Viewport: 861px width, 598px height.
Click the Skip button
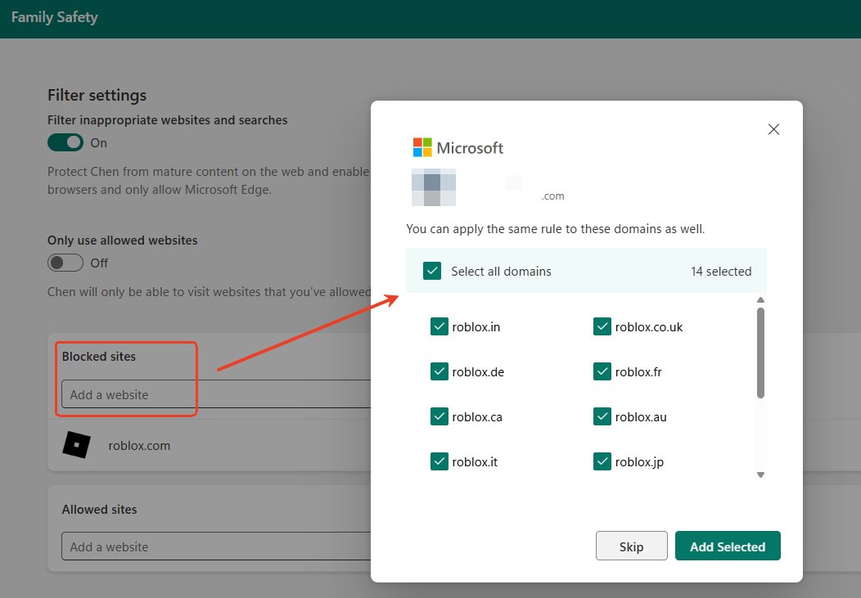[x=631, y=546]
